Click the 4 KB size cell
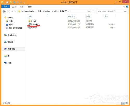This screenshot has height=106, width=130. click(x=113, y=27)
